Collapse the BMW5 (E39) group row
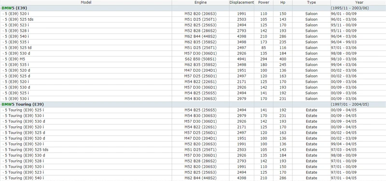386x181 pixels. pyautogui.click(x=193, y=8)
